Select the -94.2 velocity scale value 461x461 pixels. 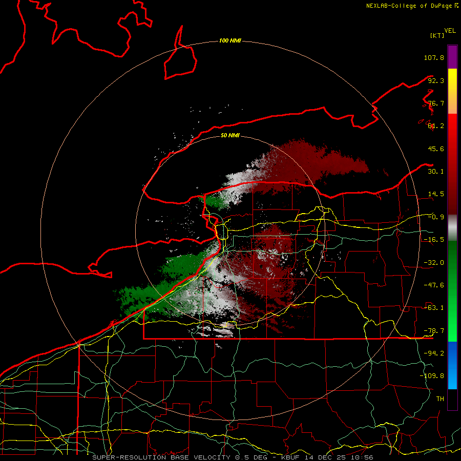click(434, 353)
